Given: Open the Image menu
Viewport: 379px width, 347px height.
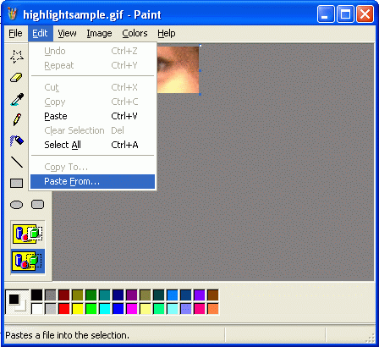Looking at the screenshot, I should point(99,33).
